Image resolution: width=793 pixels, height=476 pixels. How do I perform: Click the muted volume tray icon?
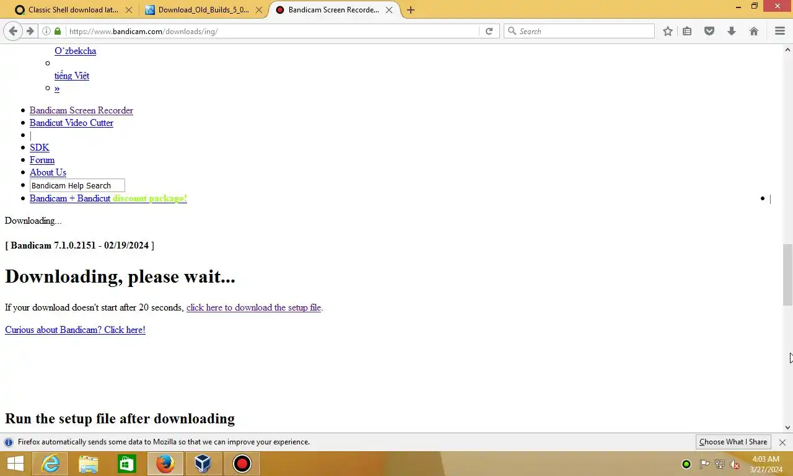(735, 464)
